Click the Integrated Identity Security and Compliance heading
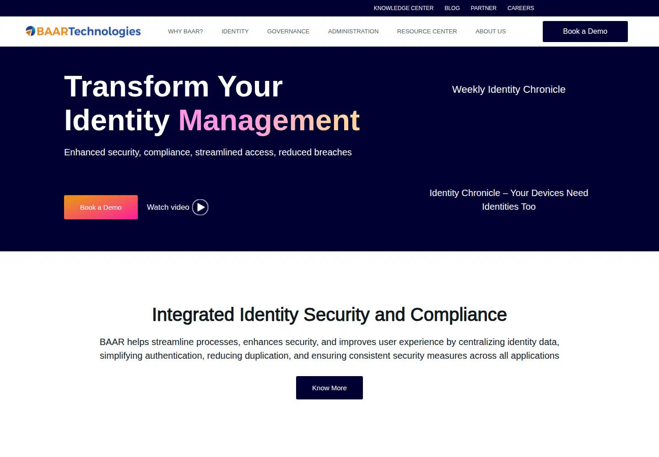The image size is (659, 457). [x=329, y=315]
